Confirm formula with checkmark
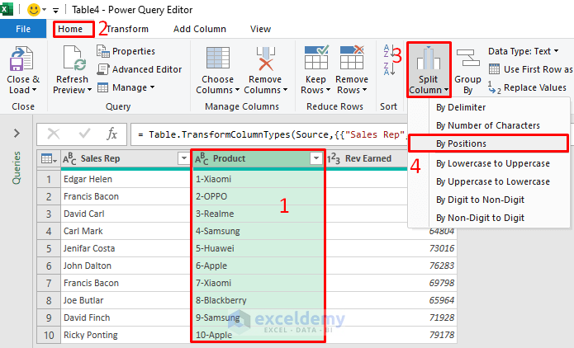574x348 pixels. click(x=84, y=134)
